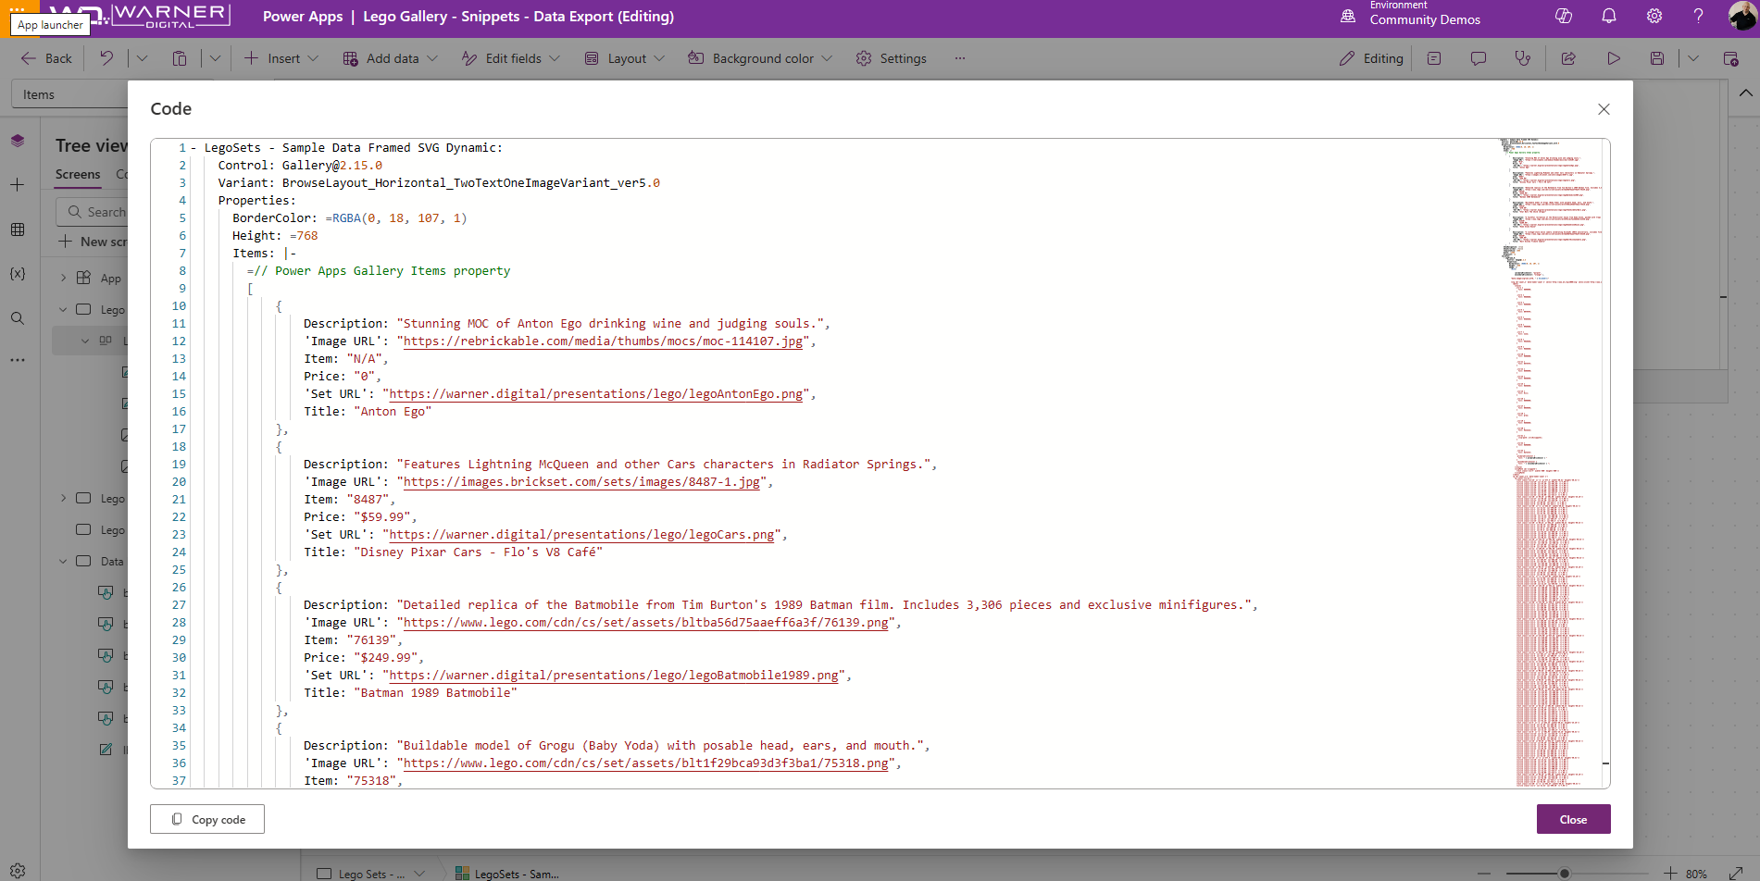
Task: Click the Lego Sets breadcrumb
Action: coord(370,874)
